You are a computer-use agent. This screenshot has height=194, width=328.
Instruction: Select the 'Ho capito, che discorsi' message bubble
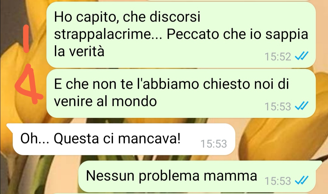[x=181, y=35]
